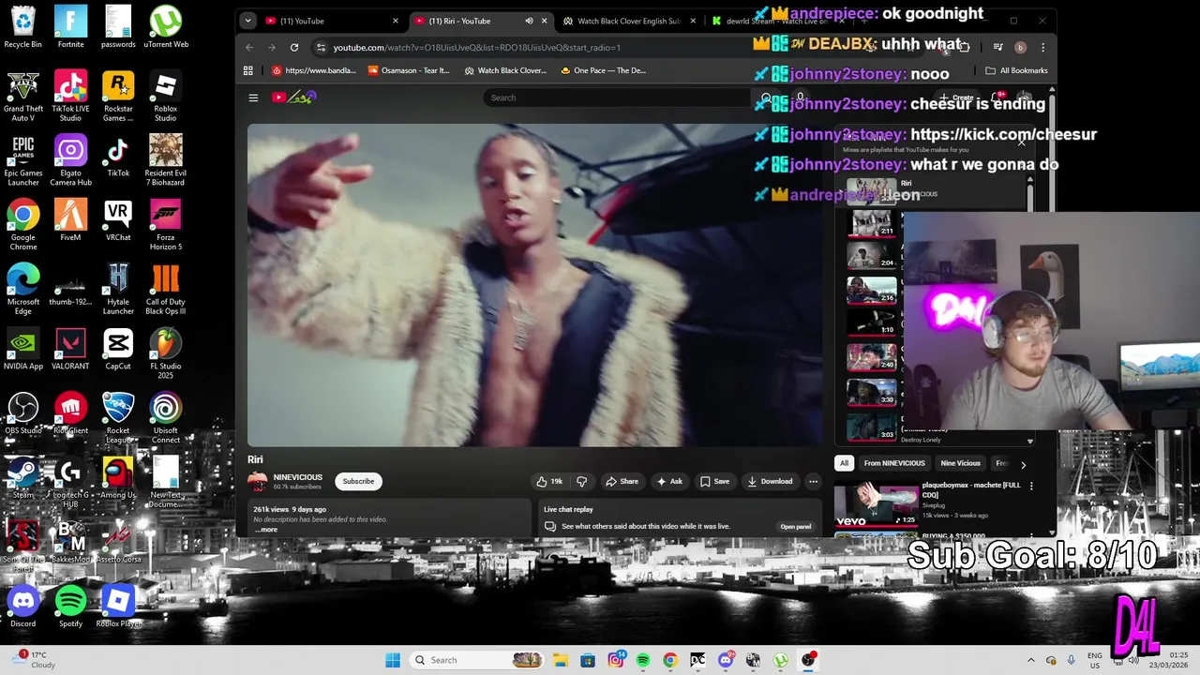This screenshot has width=1200, height=675.
Task: Open more actions menu under the video
Action: click(813, 481)
